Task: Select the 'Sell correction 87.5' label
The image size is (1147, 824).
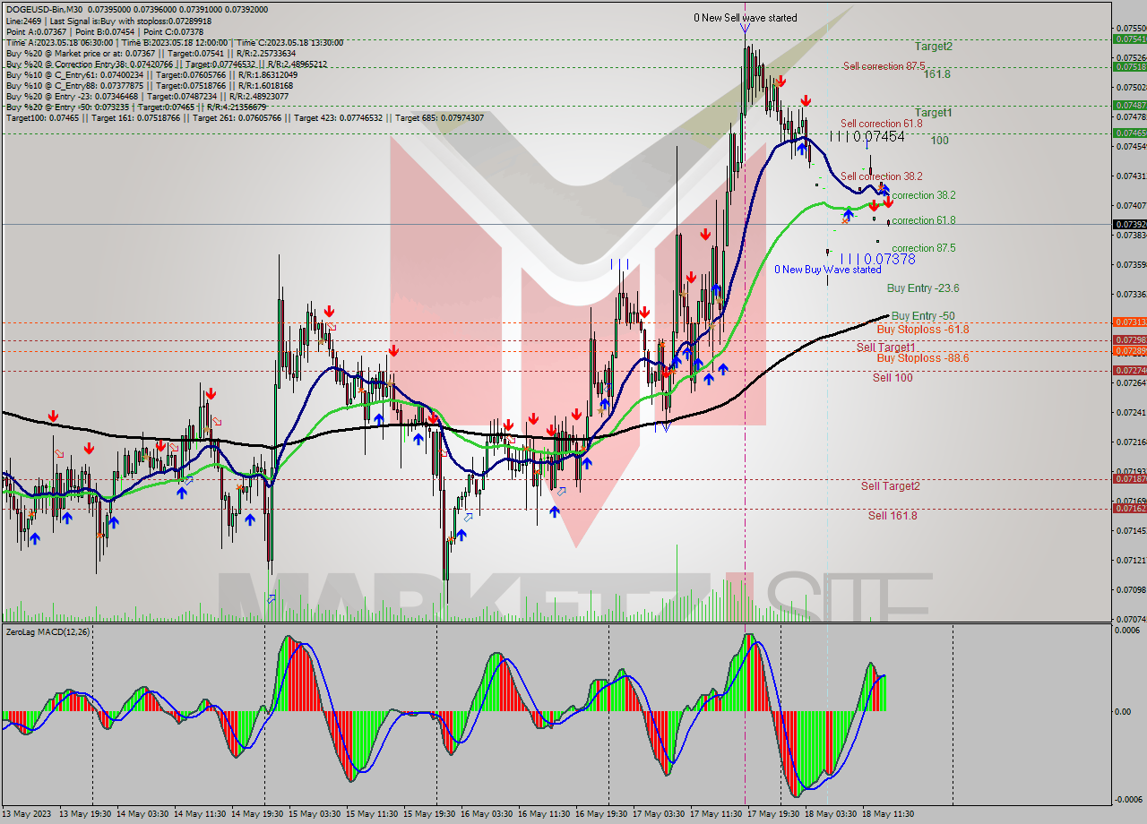Action: pos(884,66)
